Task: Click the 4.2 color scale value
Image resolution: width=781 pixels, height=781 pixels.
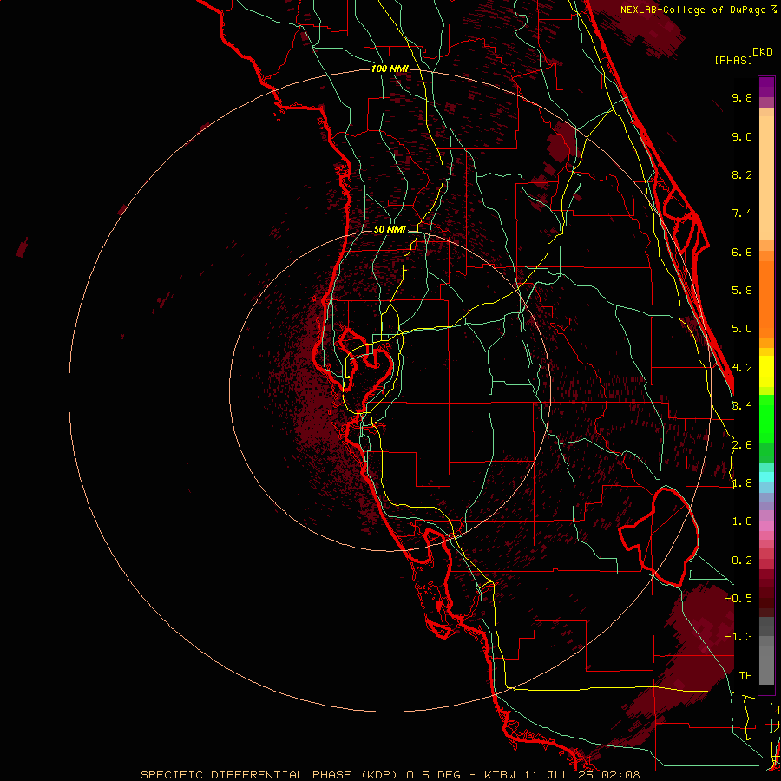Action: (x=742, y=368)
